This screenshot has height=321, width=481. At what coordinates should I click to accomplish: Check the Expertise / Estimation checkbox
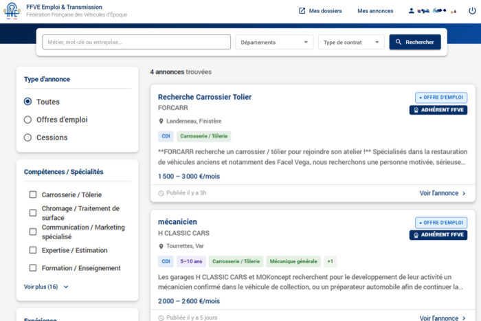tap(33, 250)
